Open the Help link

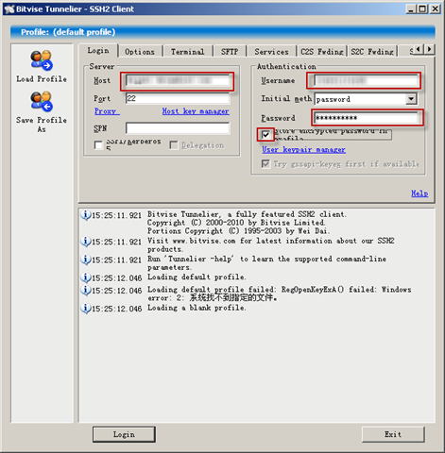tap(419, 193)
